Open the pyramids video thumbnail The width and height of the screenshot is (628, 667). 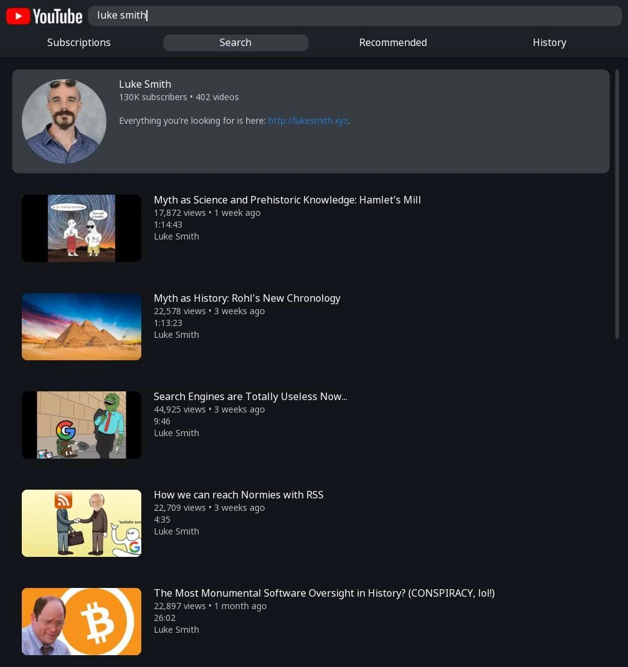click(82, 327)
